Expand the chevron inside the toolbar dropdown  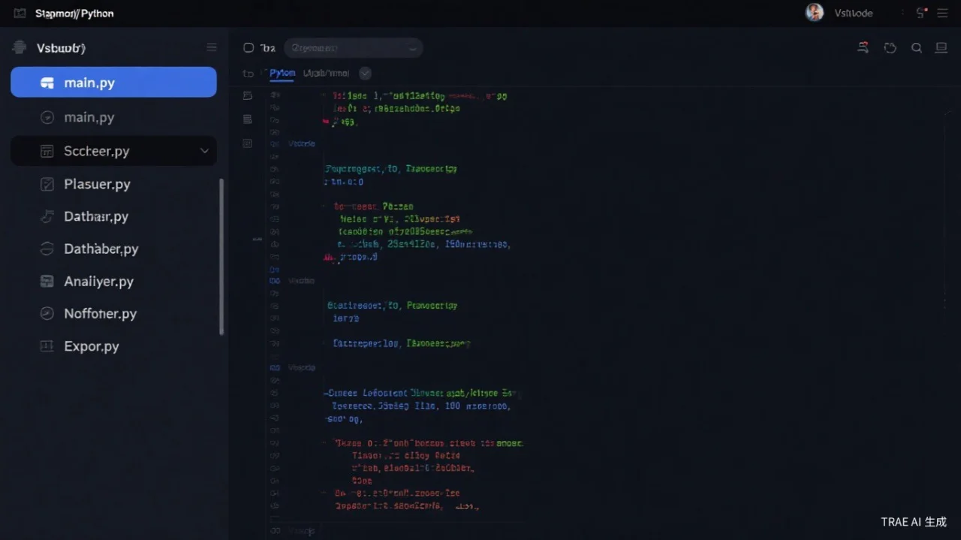tap(411, 49)
